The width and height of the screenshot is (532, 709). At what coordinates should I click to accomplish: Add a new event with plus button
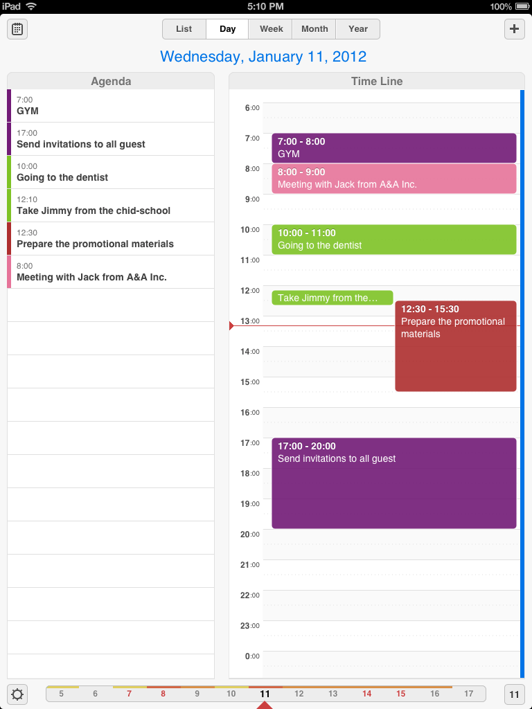coord(515,29)
